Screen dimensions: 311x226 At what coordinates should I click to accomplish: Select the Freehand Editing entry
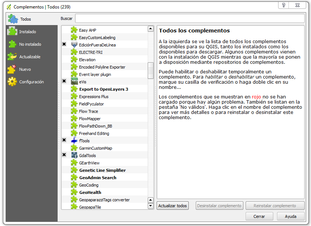pyautogui.click(x=94, y=133)
